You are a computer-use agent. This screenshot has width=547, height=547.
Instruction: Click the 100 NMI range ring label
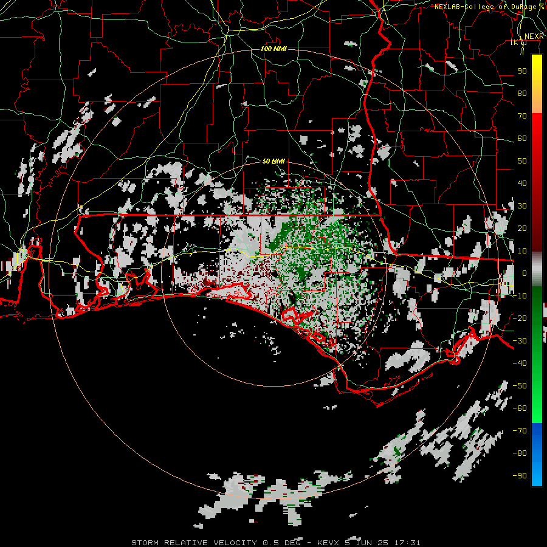pos(273,49)
